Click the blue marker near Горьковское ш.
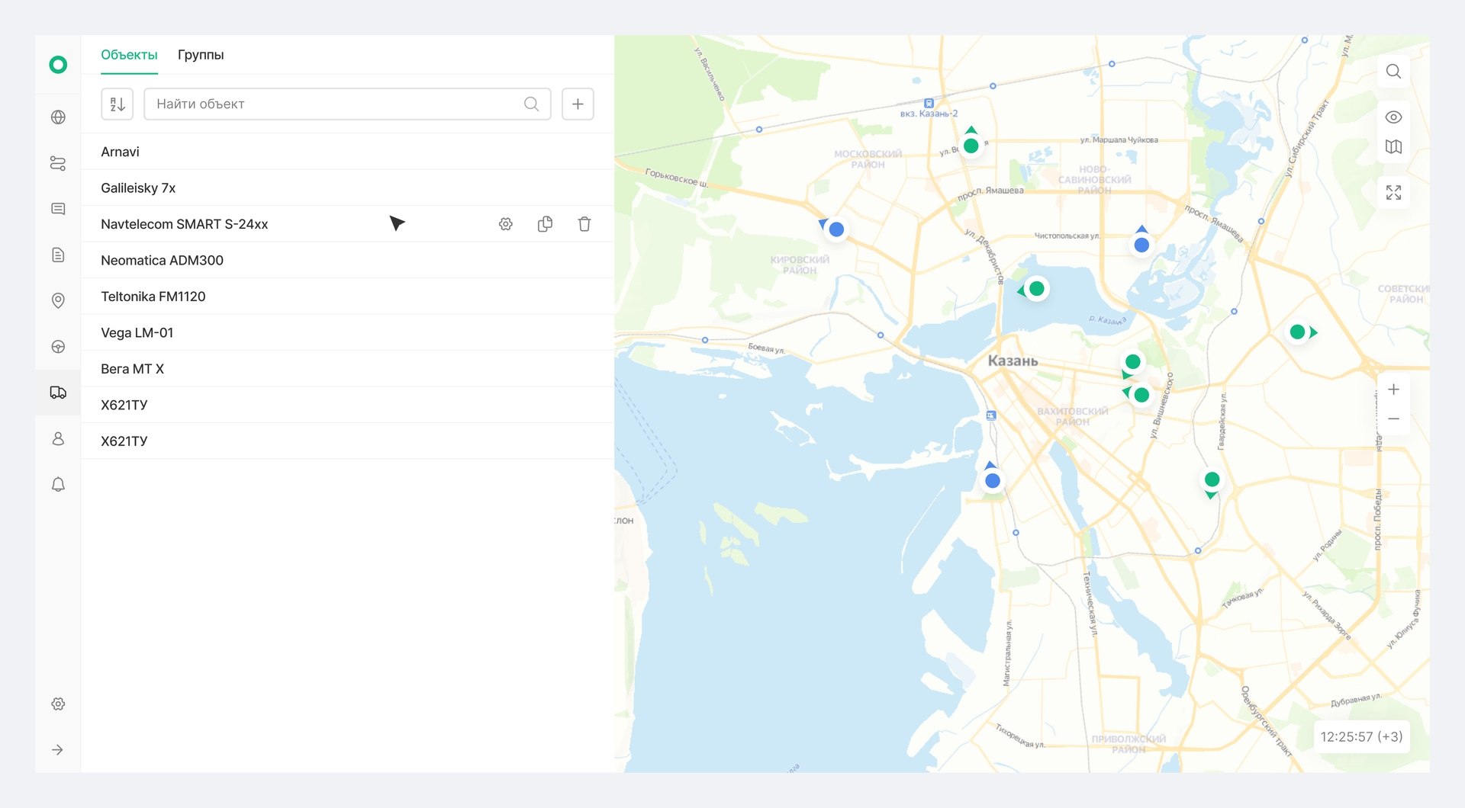 click(836, 229)
